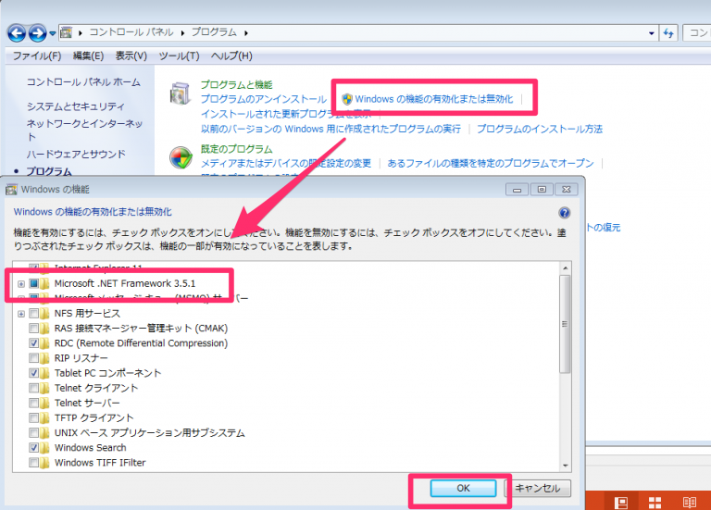Select the Windows Search folder icon
The width and height of the screenshot is (711, 510).
click(44, 447)
